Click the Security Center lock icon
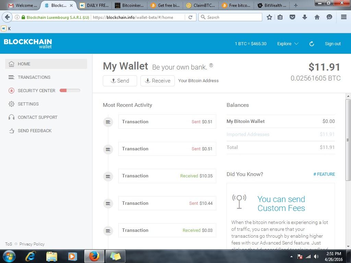351x263 pixels. (x=11, y=91)
